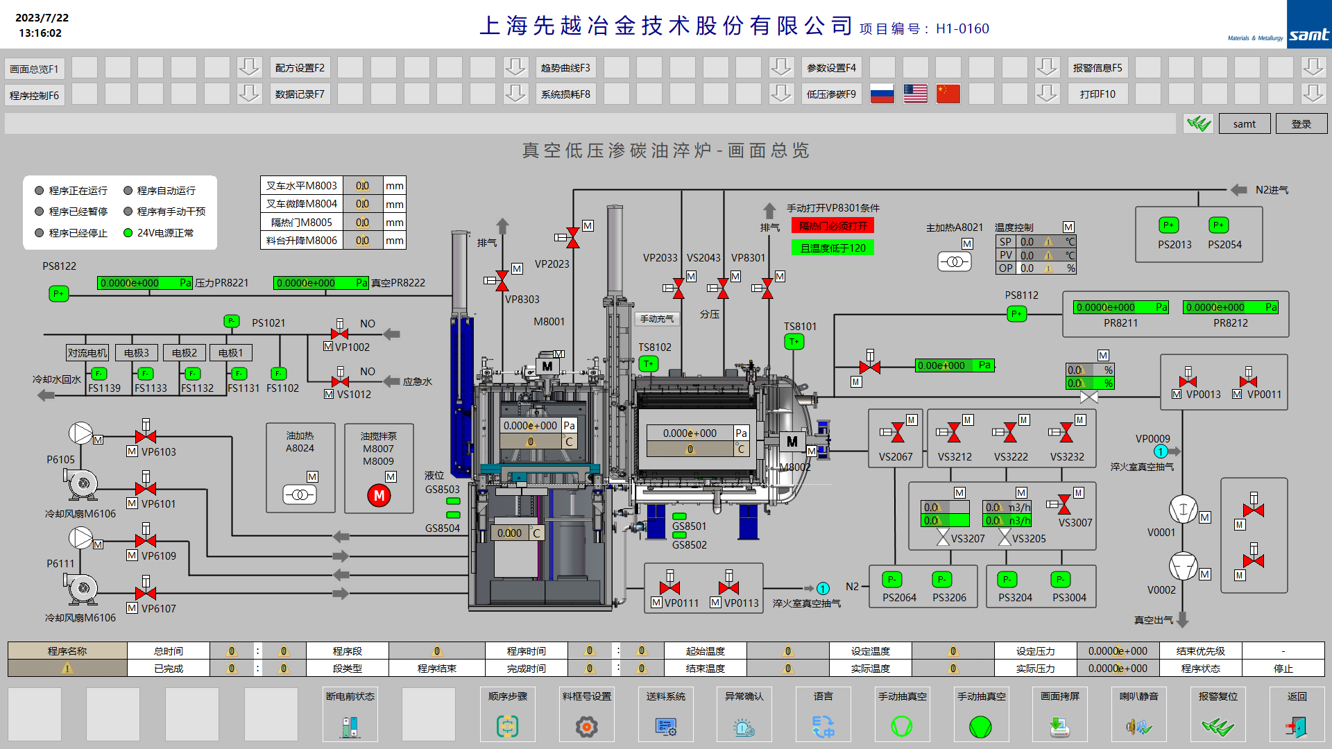Open the 配方设置F2 menu
The height and width of the screenshot is (749, 1332).
(300, 67)
